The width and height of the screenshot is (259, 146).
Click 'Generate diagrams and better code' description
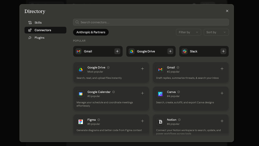[x=109, y=130]
